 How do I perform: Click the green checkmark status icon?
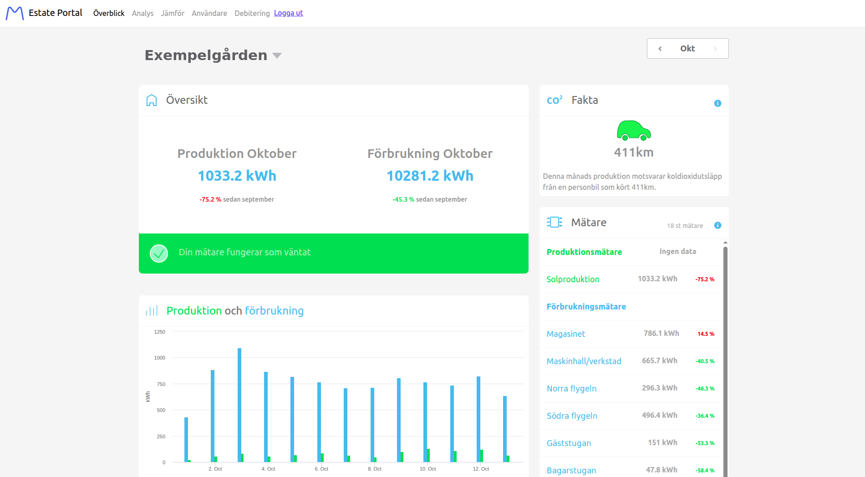coord(159,254)
